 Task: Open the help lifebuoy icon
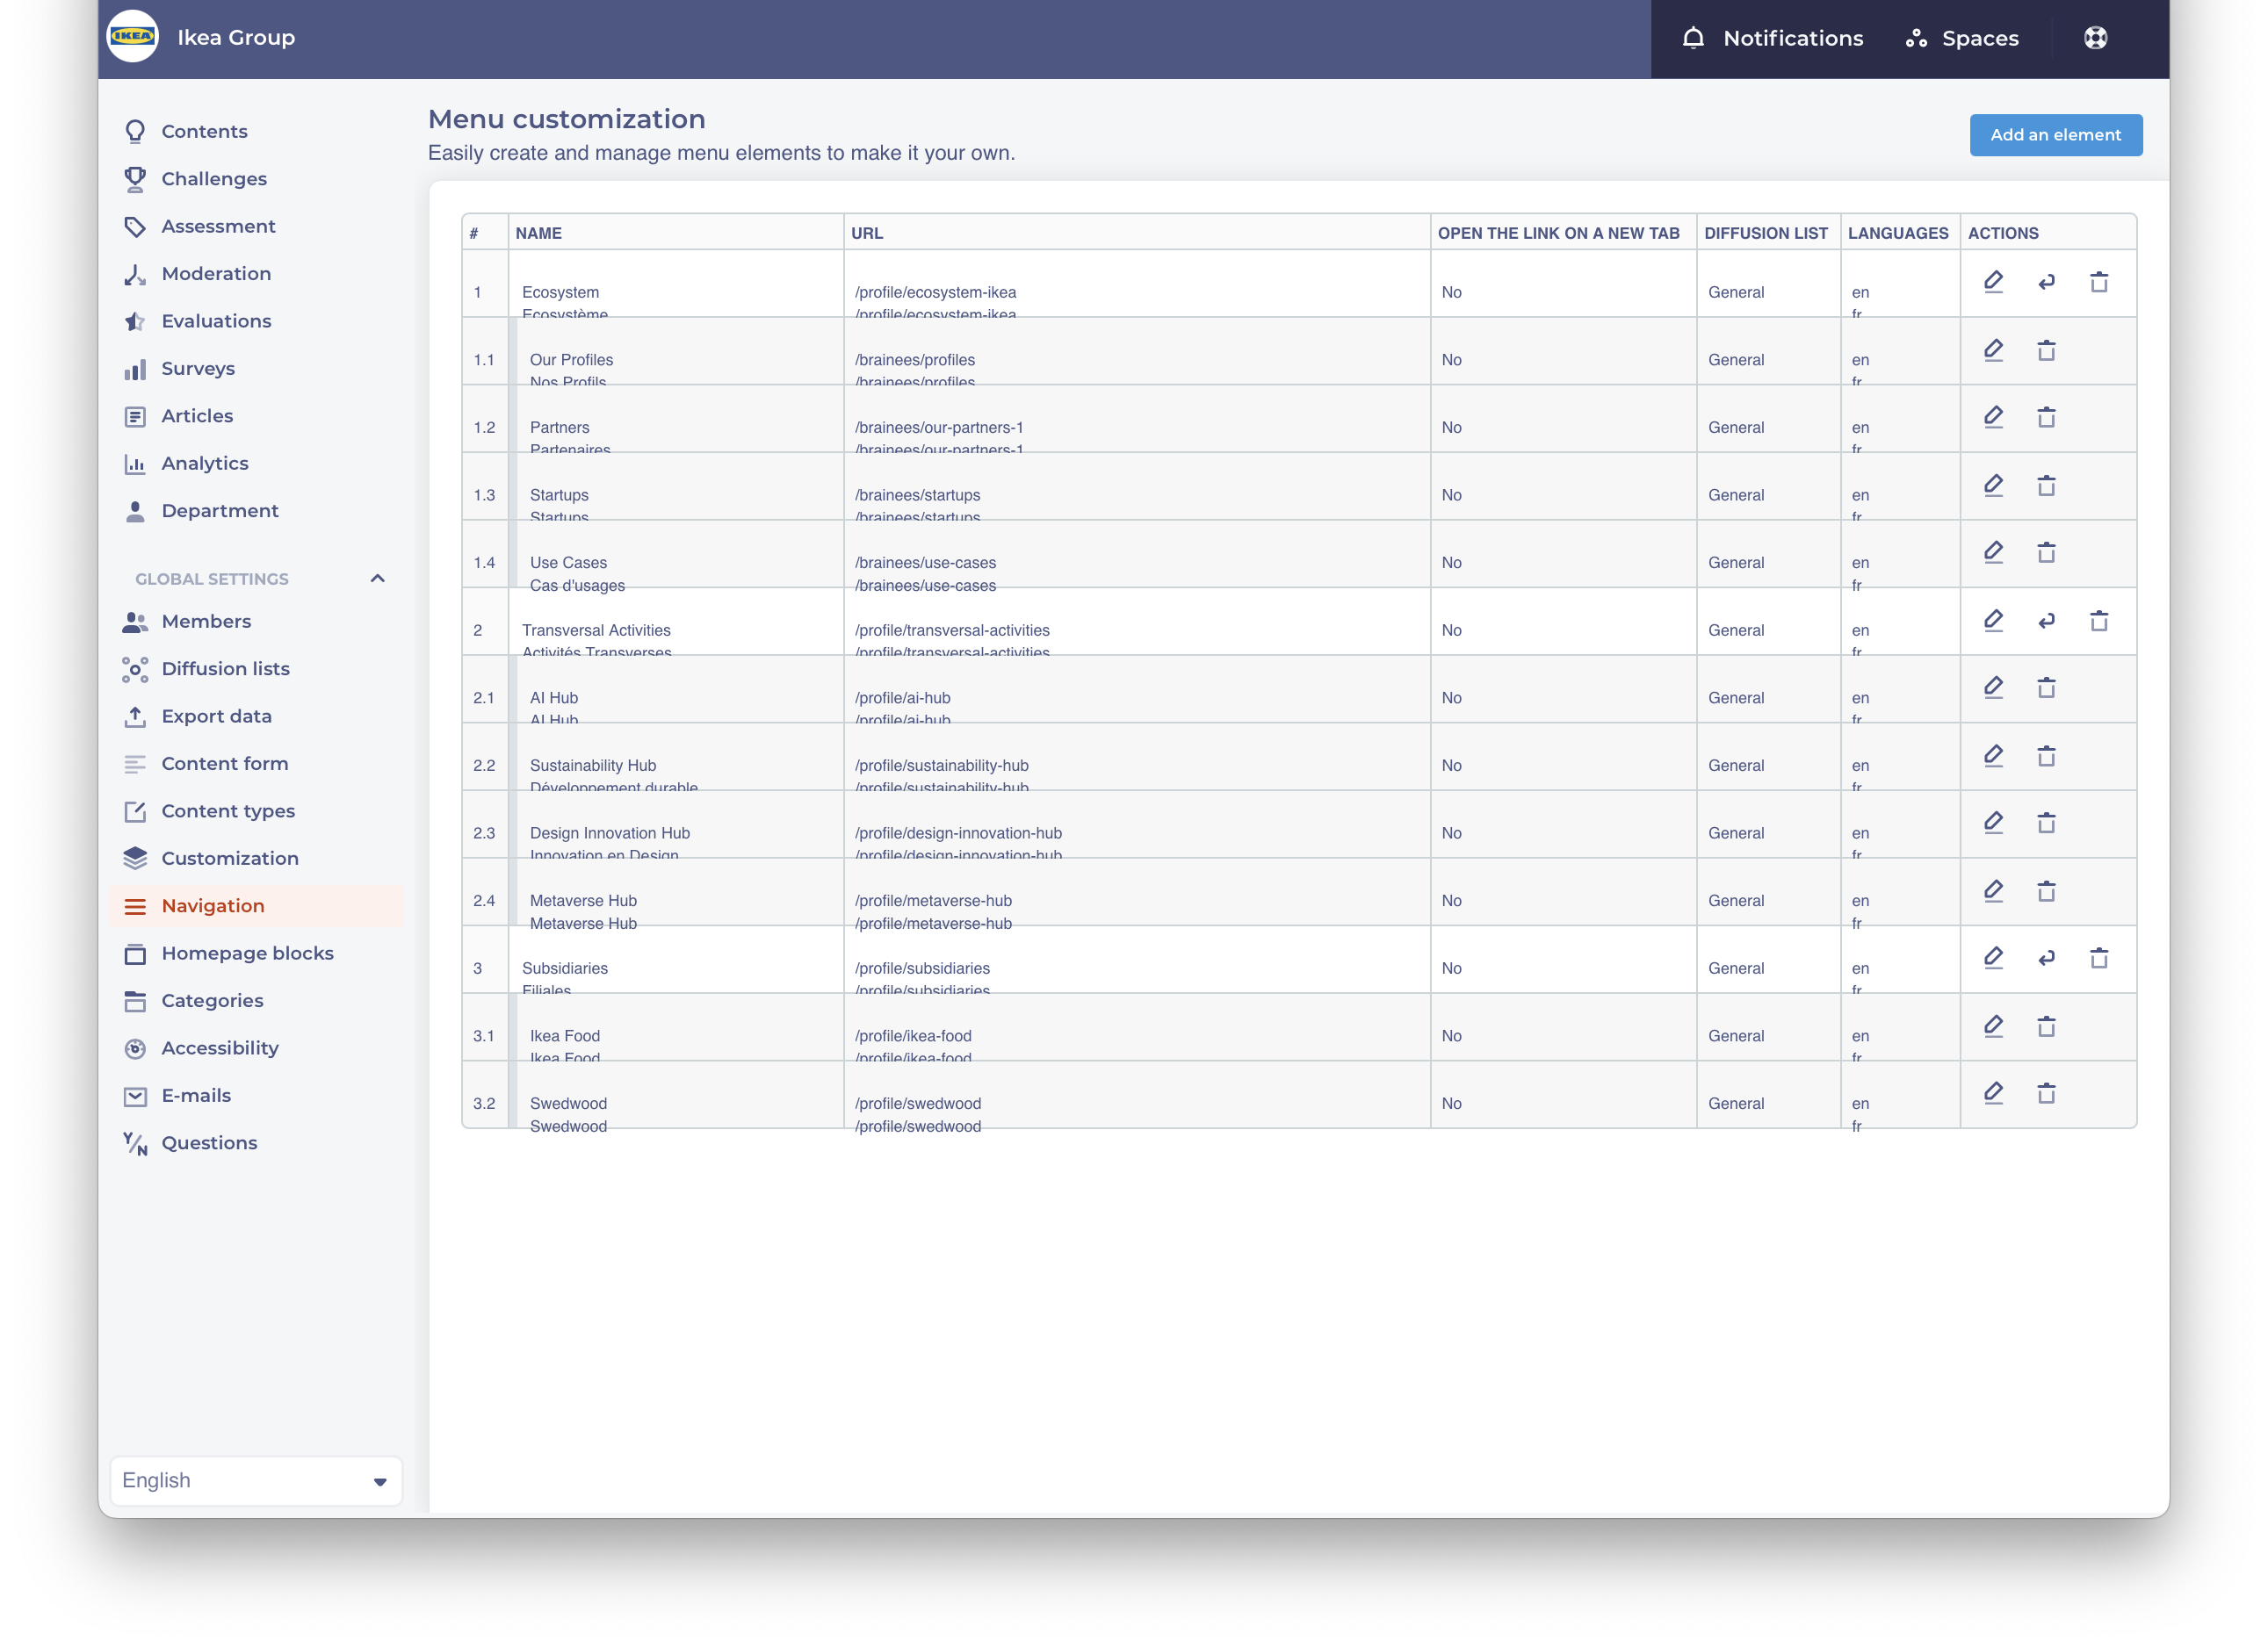[2095, 38]
